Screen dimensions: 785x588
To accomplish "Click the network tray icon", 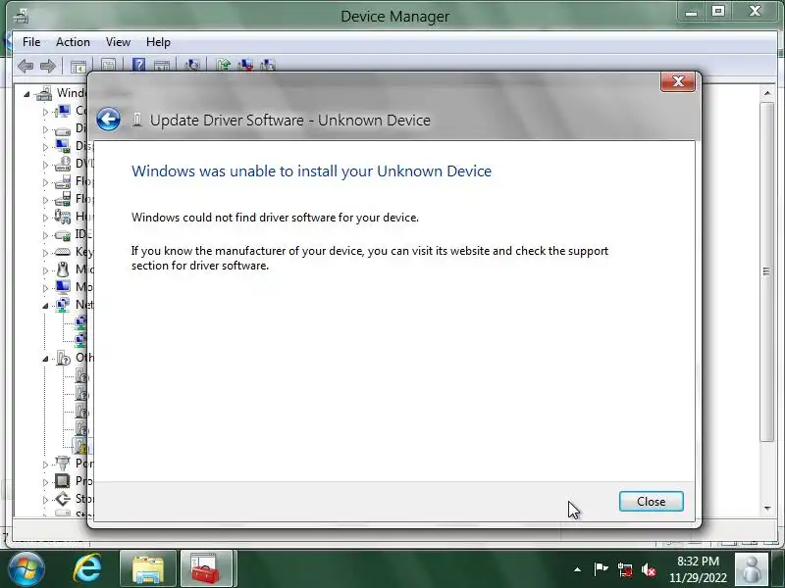I will pos(624,569).
